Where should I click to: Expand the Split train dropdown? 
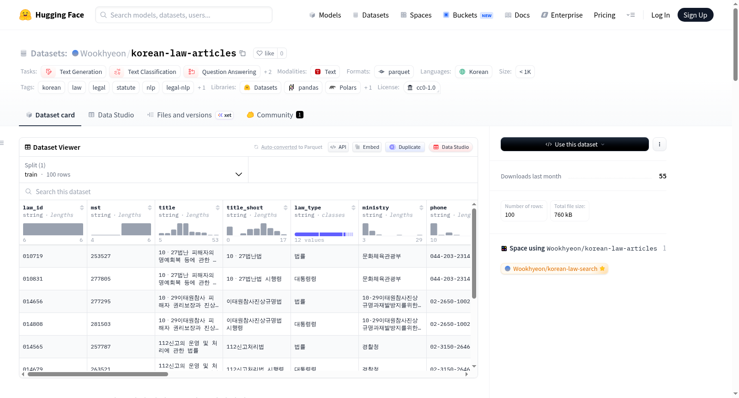pos(133,170)
